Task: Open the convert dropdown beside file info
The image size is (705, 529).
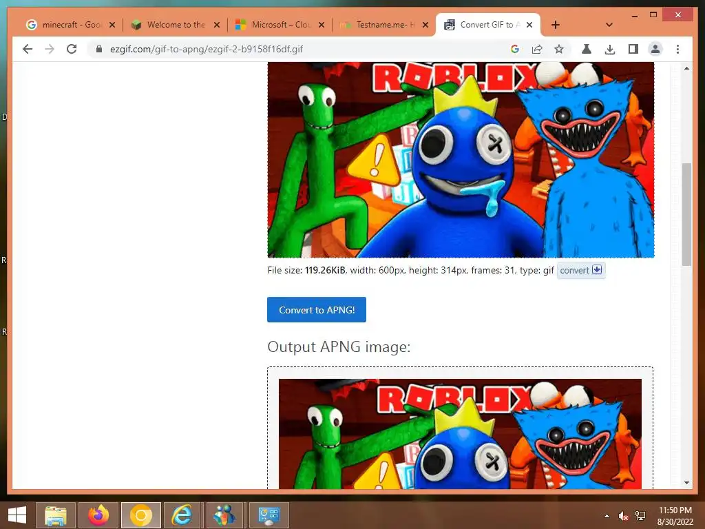Action: (x=581, y=270)
